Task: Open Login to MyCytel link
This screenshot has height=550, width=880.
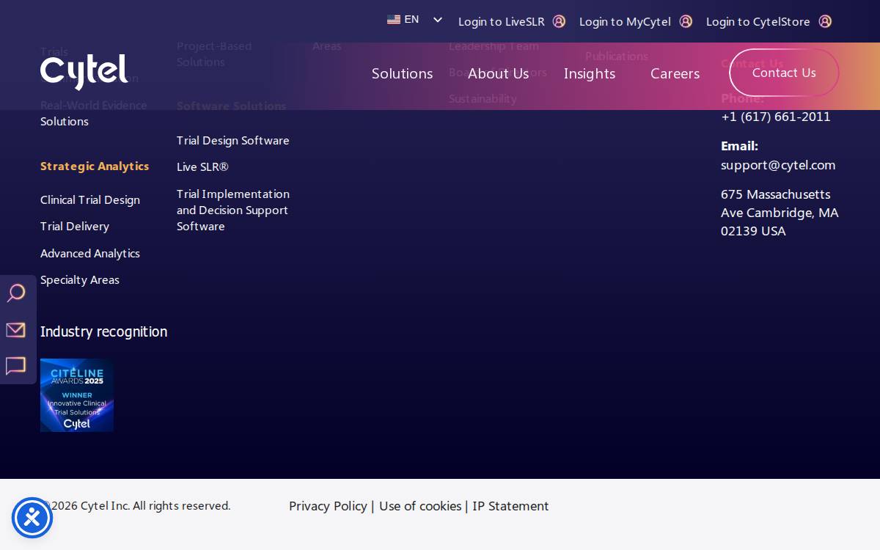Action: point(625,21)
